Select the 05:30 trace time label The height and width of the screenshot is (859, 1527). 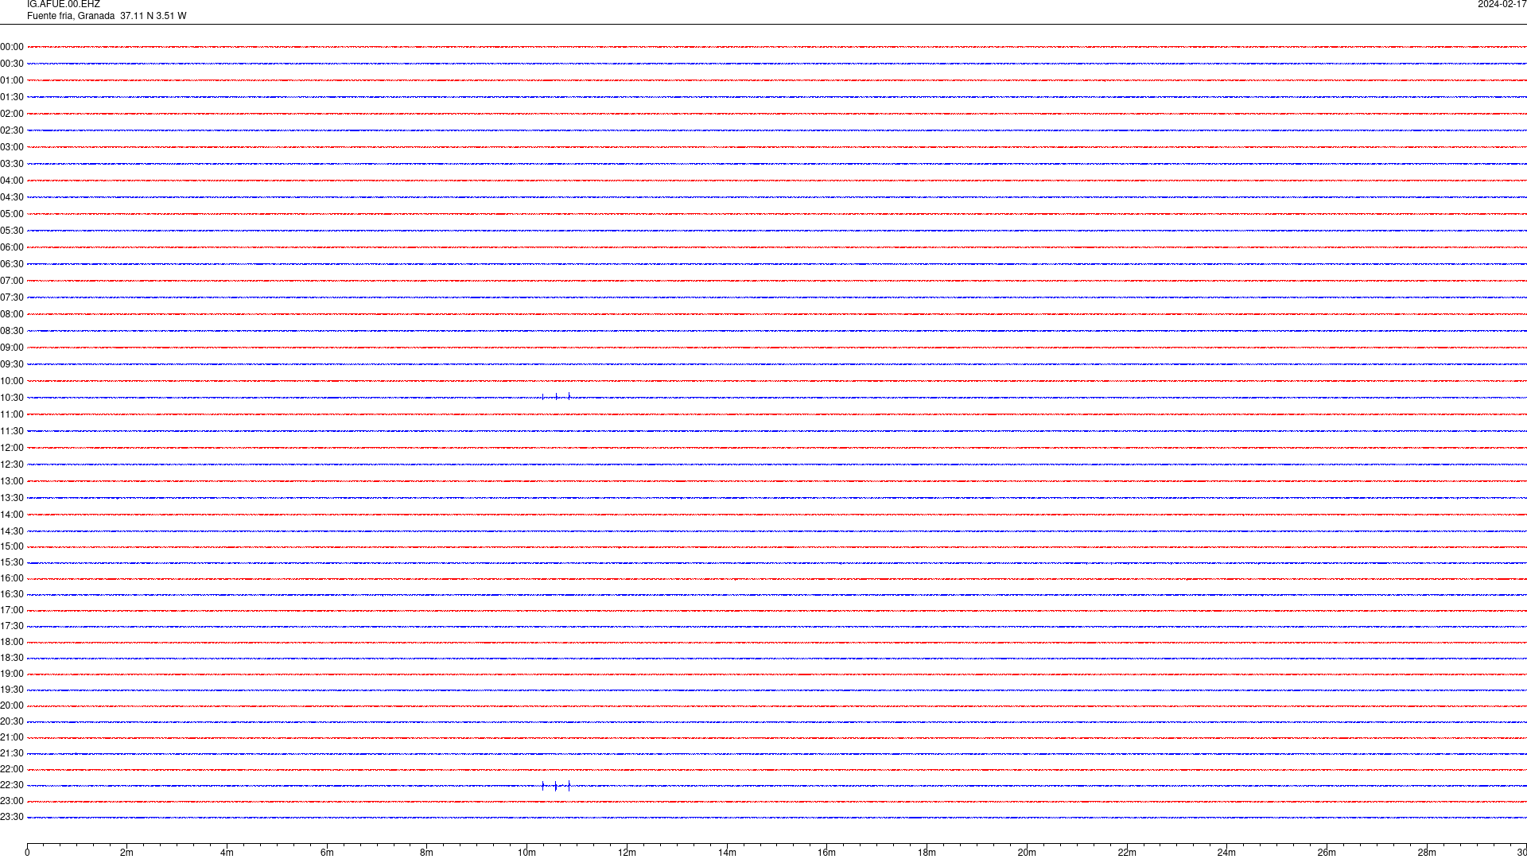12,231
